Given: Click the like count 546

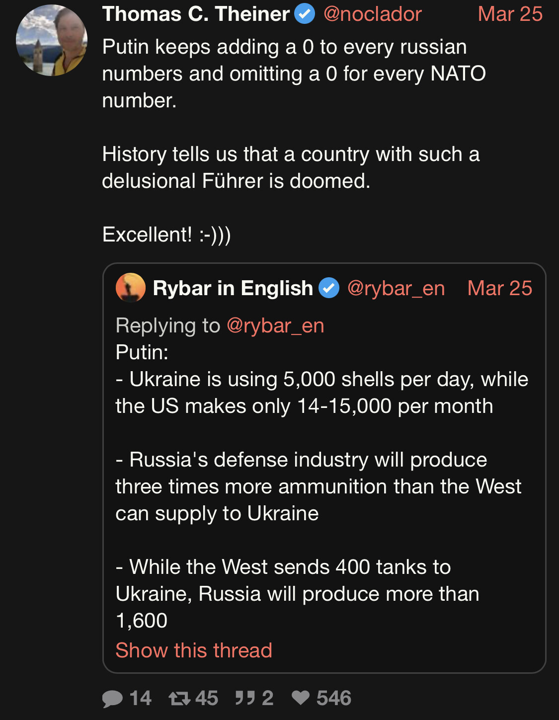Looking at the screenshot, I should pos(334,698).
